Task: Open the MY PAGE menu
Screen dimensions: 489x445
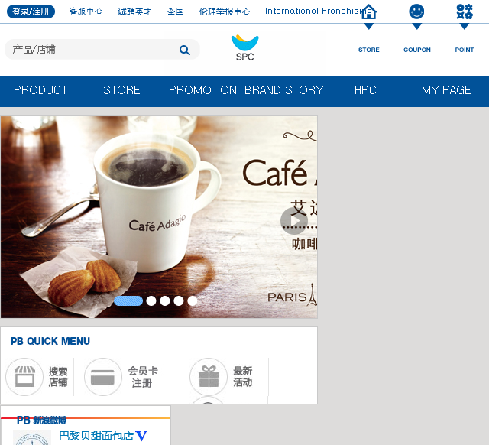Action: point(446,90)
